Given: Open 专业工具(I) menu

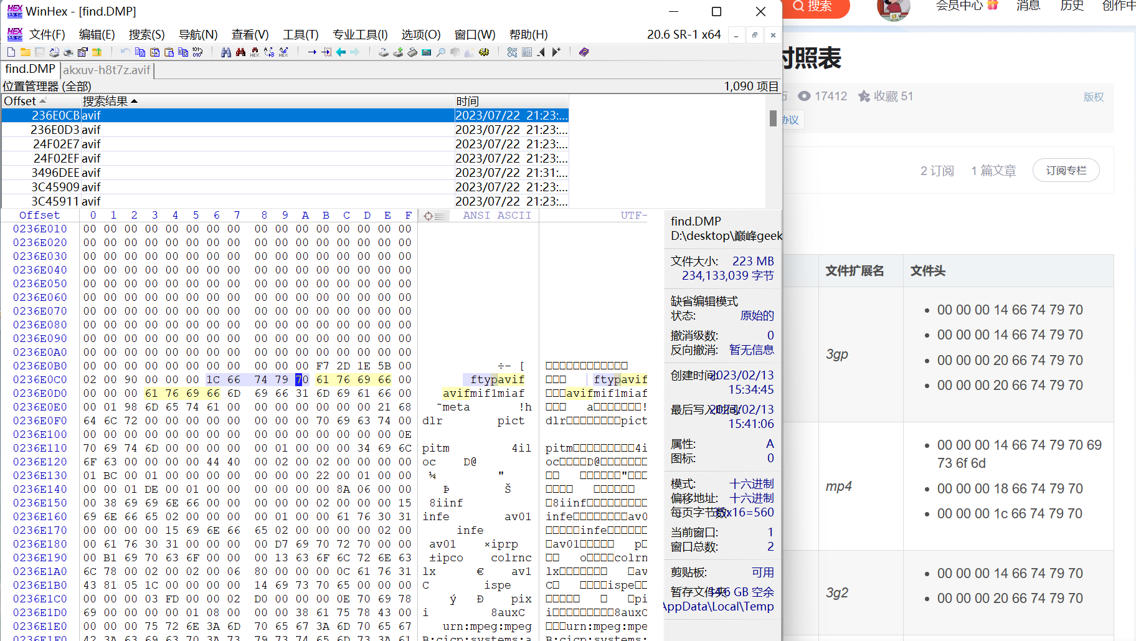Looking at the screenshot, I should click(360, 34).
